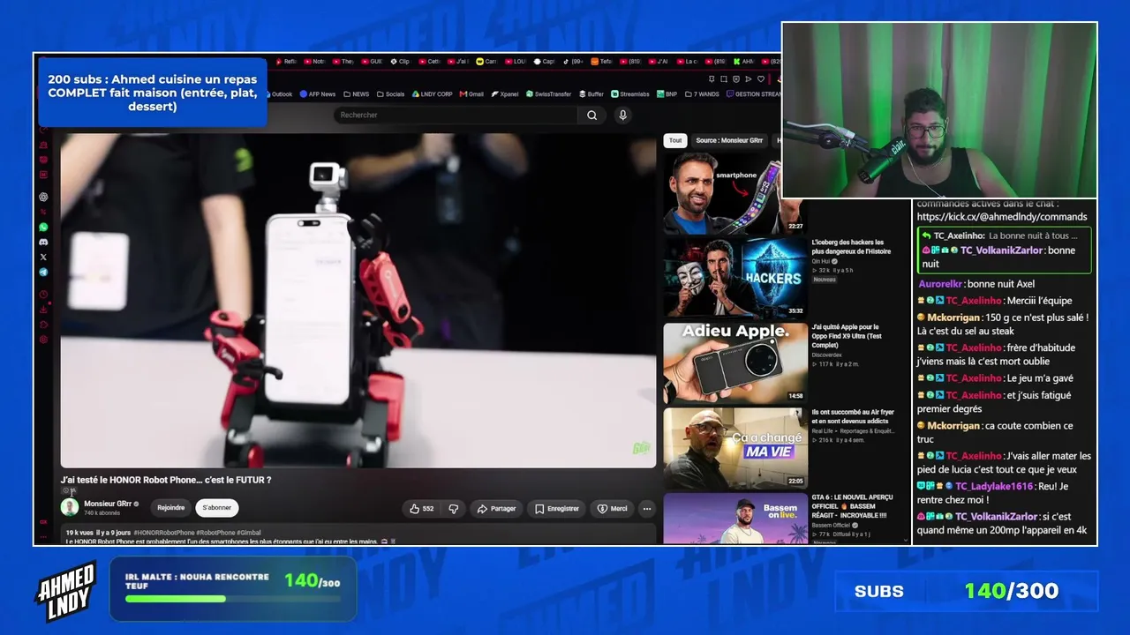Viewport: 1130px width, 635px height.
Task: Expand the video description box
Action: (358, 534)
